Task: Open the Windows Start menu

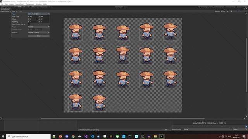Action: (3, 136)
